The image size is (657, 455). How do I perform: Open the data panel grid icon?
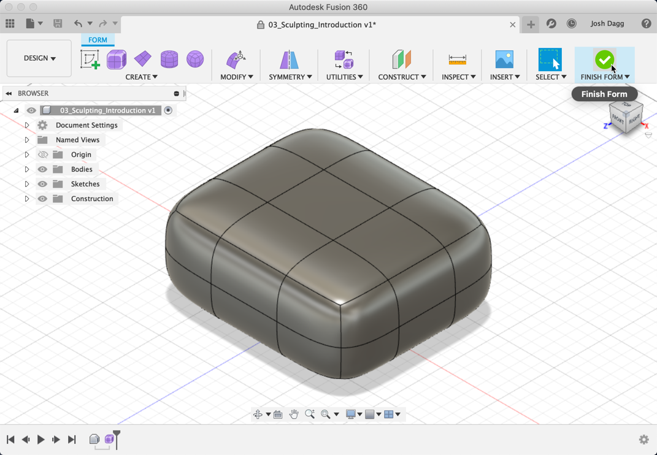point(10,23)
